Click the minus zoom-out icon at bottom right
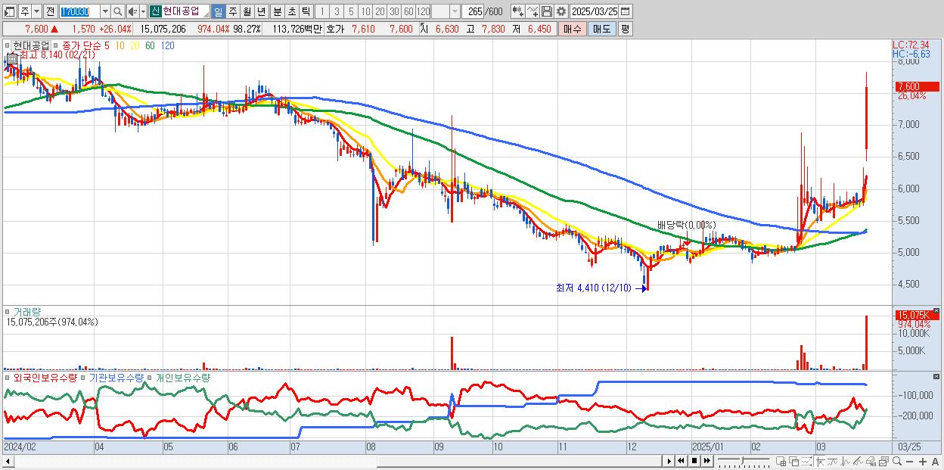 [x=910, y=462]
